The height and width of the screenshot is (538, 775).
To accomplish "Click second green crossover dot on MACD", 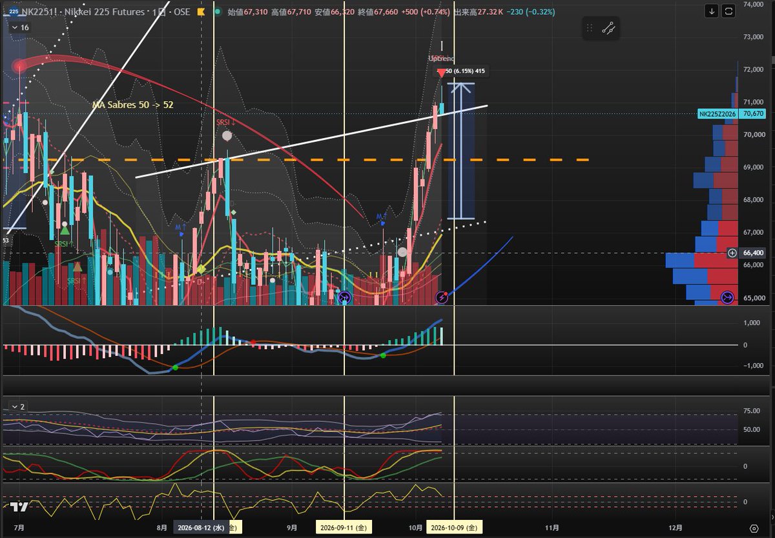I will click(x=383, y=355).
